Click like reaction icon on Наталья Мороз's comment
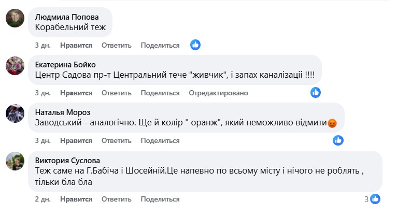397x215 pixels. [x=338, y=140]
